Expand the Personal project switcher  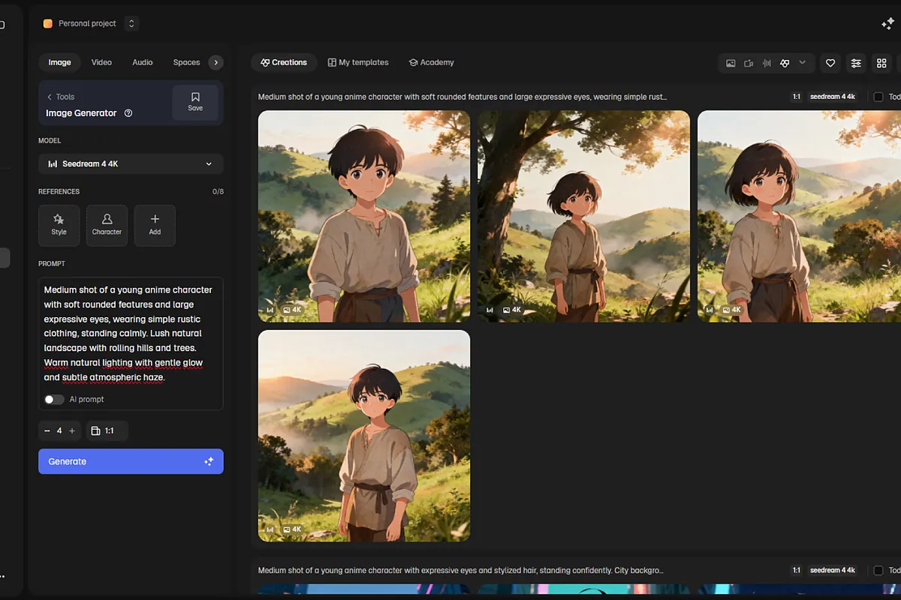point(132,23)
